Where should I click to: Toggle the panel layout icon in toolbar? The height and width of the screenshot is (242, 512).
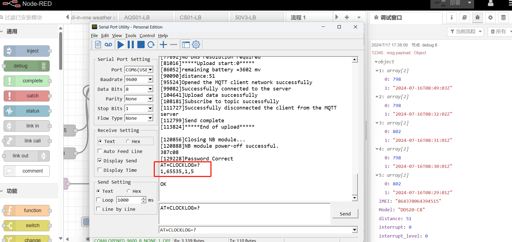(186, 45)
